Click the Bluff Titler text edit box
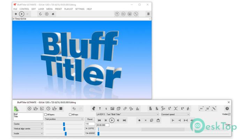The image size is (244, 139). pos(28,116)
